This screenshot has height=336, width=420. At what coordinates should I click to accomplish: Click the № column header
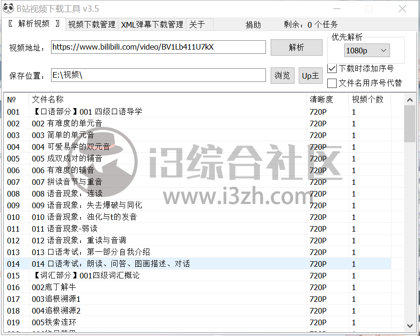16,100
